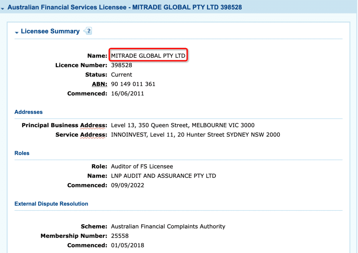This screenshot has width=358, height=253.
Task: Click the Status value Current
Action: [x=121, y=75]
